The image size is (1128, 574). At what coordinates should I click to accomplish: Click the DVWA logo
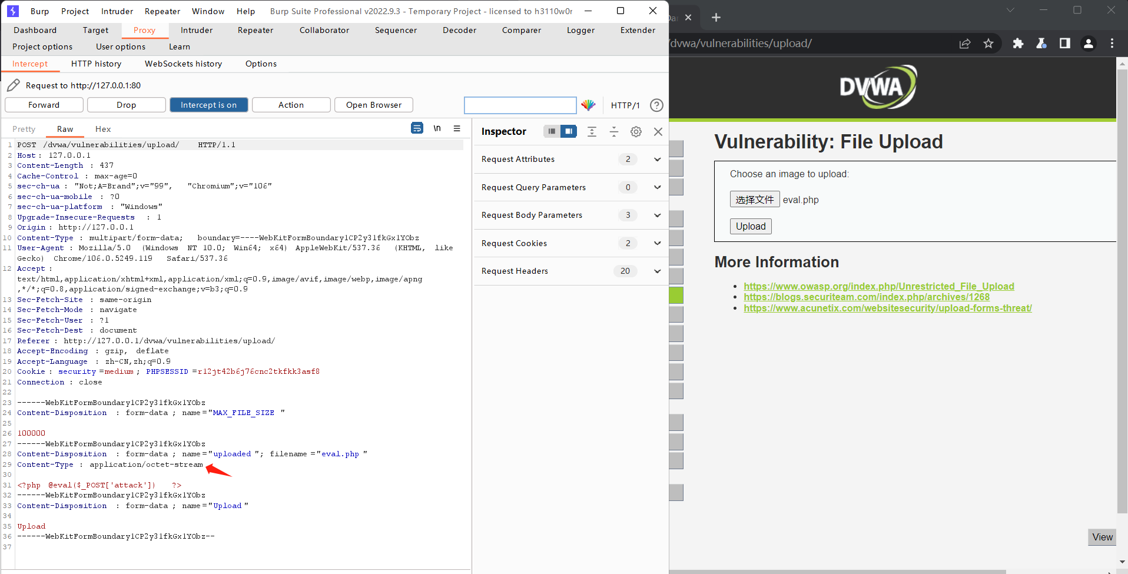(878, 87)
